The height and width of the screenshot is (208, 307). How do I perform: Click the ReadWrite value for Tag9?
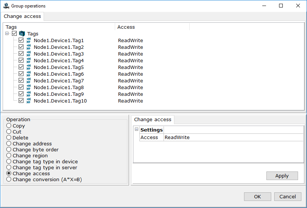[x=130, y=94]
